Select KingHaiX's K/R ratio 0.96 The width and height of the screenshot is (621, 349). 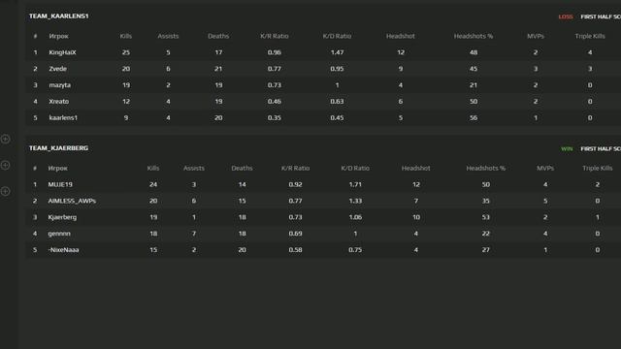[274, 52]
